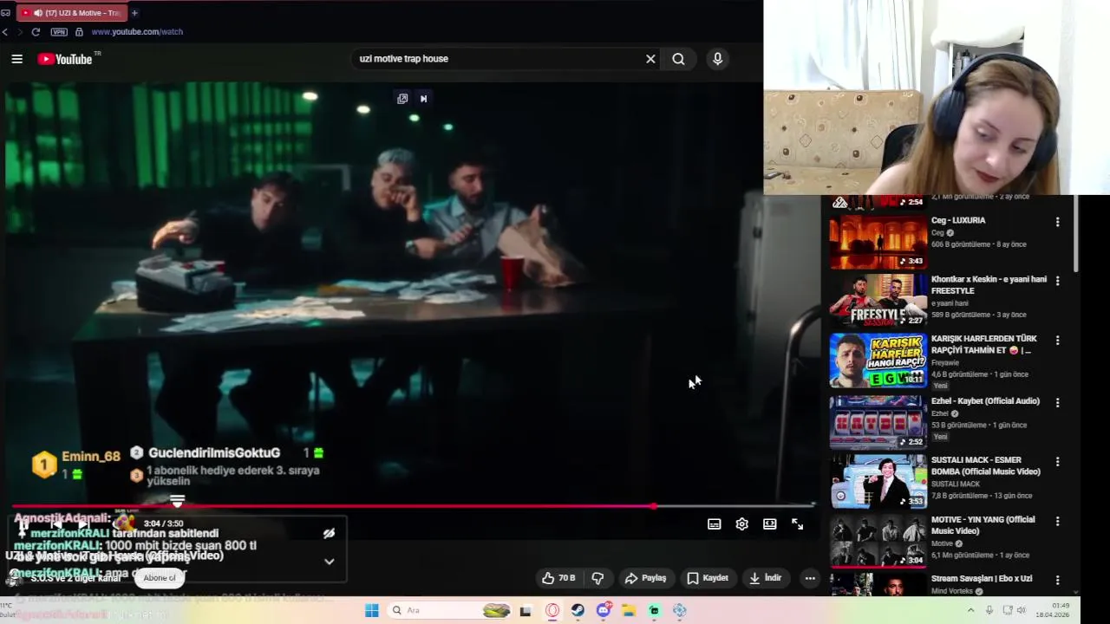Open Ceg - LUXURIA video thumbnail
This screenshot has width=1110, height=624.
[878, 242]
